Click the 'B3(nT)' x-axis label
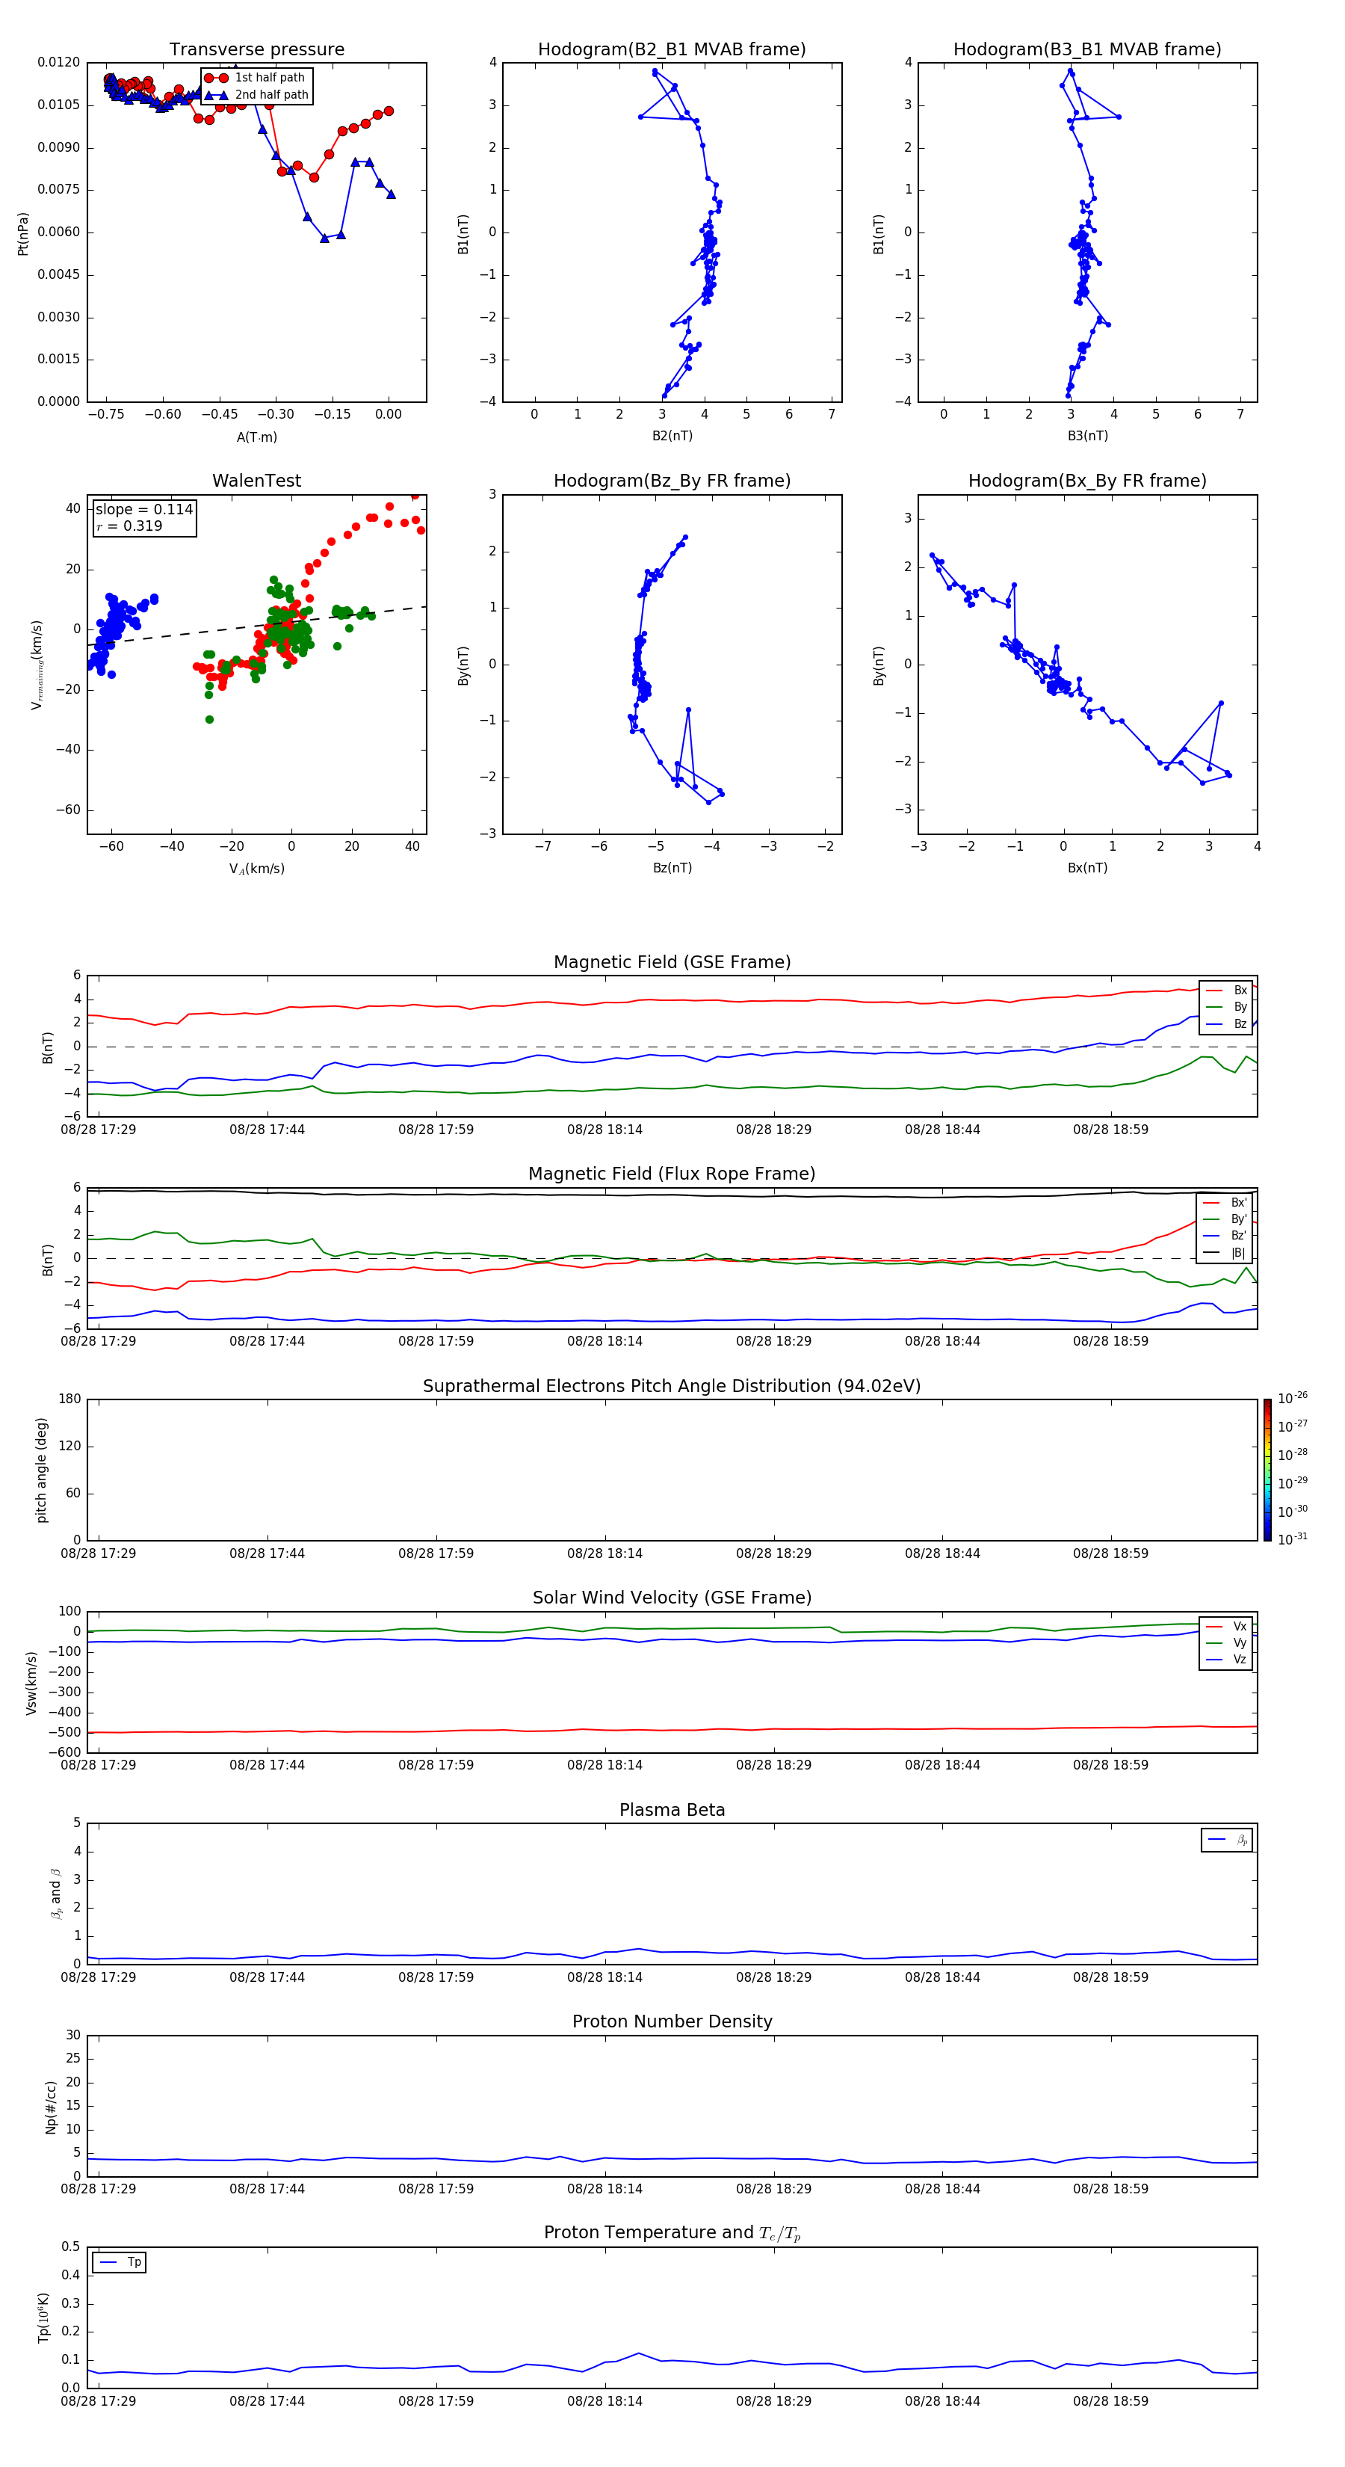The image size is (1345, 2467). pos(1087,436)
